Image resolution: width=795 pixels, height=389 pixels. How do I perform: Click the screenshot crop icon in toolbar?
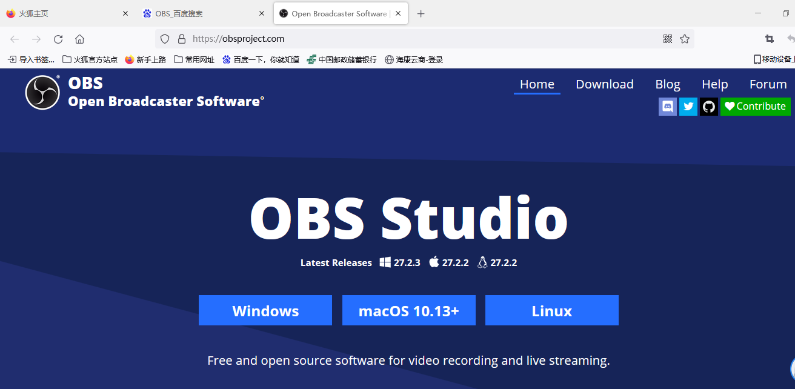pyautogui.click(x=770, y=39)
